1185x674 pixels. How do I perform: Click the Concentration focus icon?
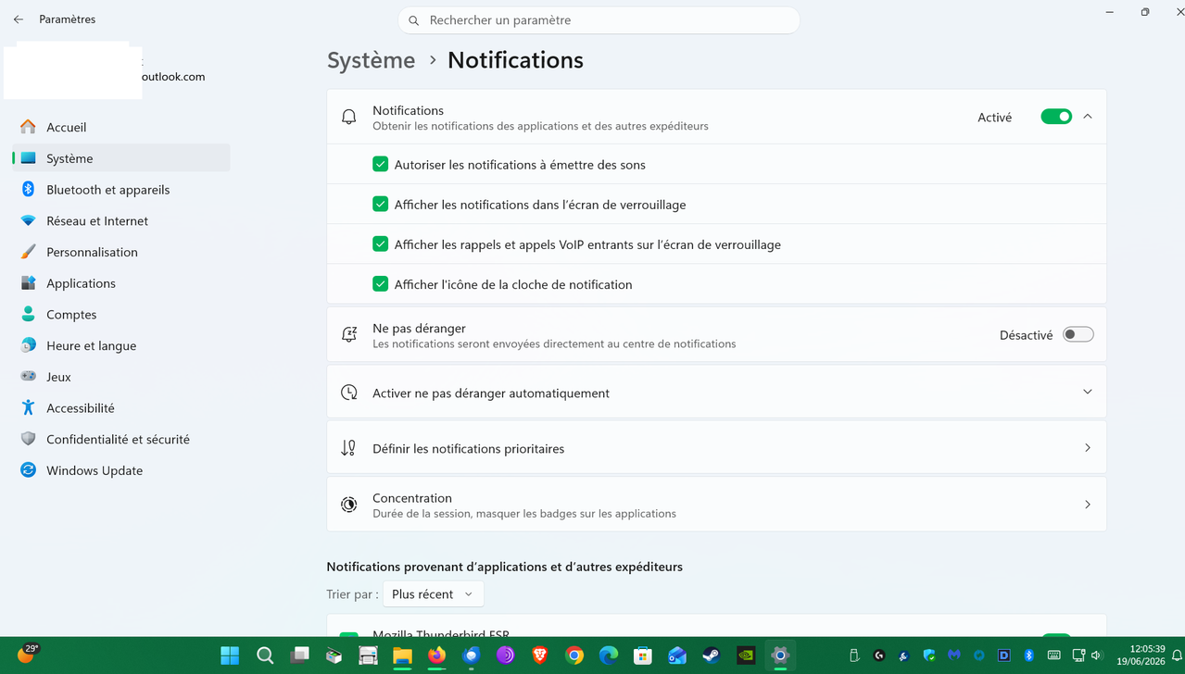(x=349, y=505)
